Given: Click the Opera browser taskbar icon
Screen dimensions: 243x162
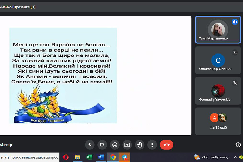Looking at the screenshot, I should click(66, 157).
